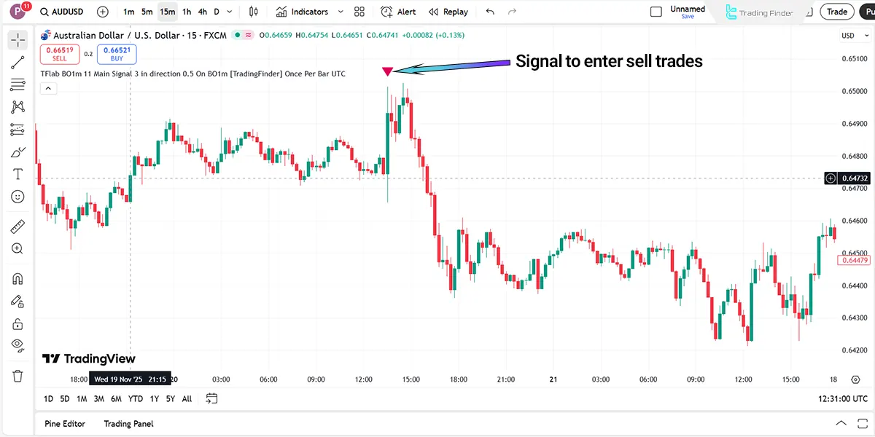
Task: Open the emoji sticker tool
Action: tap(17, 196)
